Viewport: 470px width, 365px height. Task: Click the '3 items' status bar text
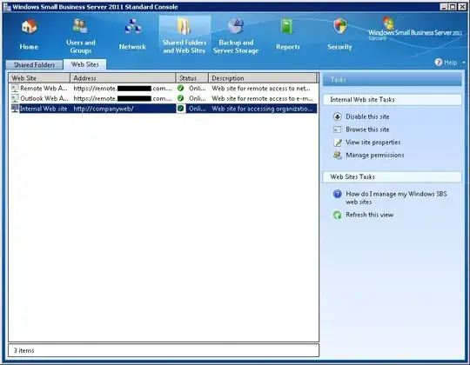pos(24,350)
